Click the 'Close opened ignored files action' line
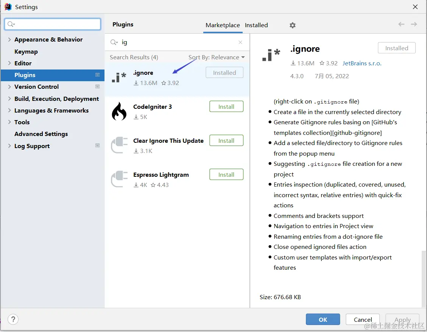The width and height of the screenshot is (427, 332). [320, 247]
